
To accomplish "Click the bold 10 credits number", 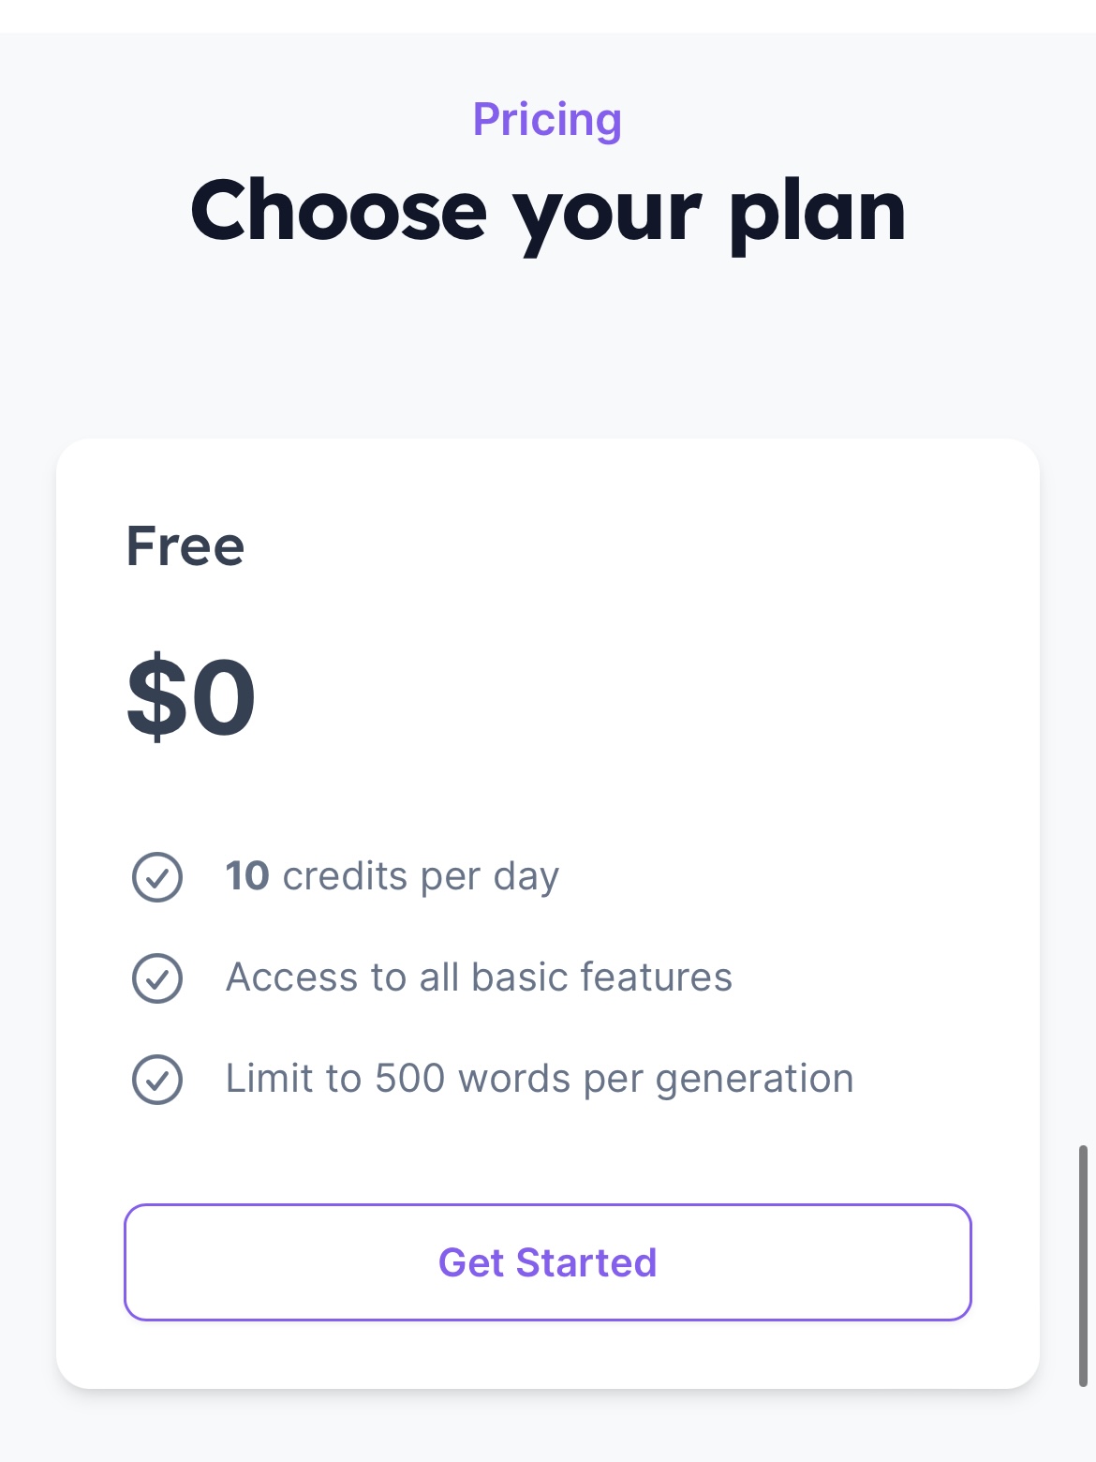I will [x=247, y=876].
